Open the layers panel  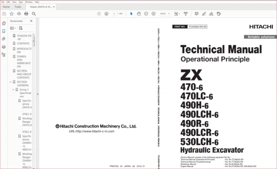[x=4, y=47]
